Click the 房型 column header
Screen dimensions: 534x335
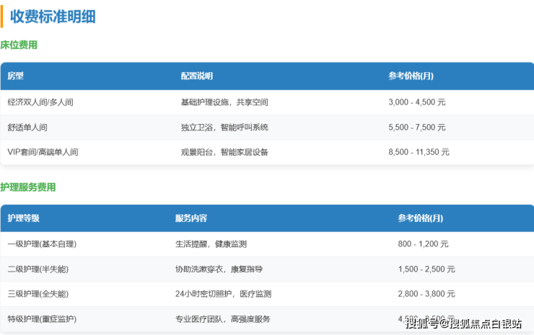16,76
